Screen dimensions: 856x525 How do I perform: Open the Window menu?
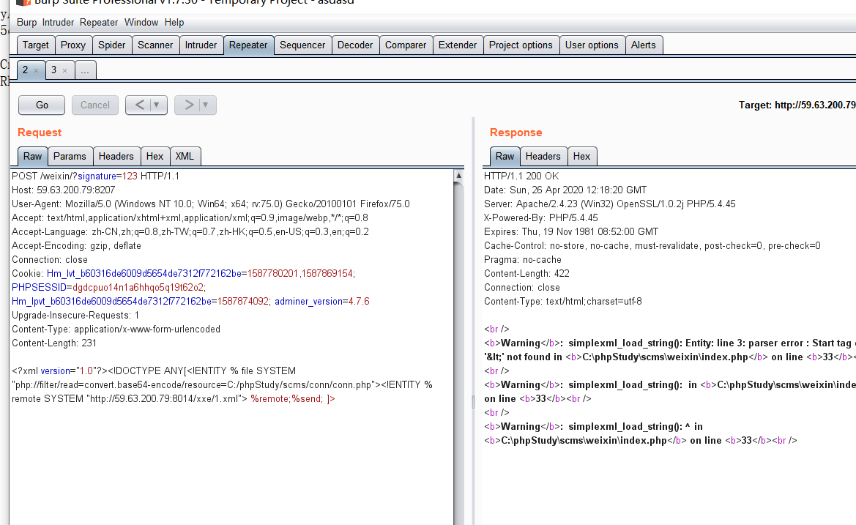pos(141,23)
